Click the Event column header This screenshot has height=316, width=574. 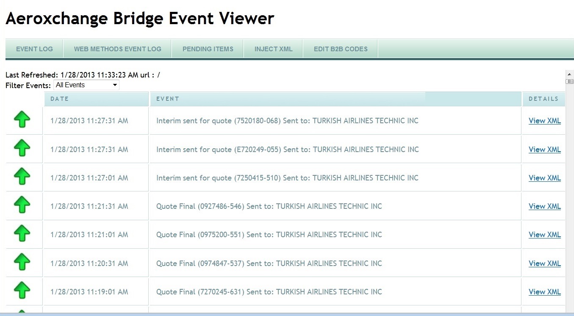pos(336,99)
